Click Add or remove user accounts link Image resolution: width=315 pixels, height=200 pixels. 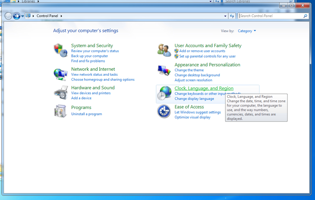[x=202, y=51]
